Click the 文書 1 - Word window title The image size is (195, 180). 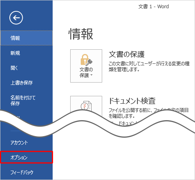coord(154,7)
